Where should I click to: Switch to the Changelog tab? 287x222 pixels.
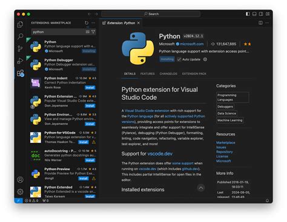click(x=168, y=74)
